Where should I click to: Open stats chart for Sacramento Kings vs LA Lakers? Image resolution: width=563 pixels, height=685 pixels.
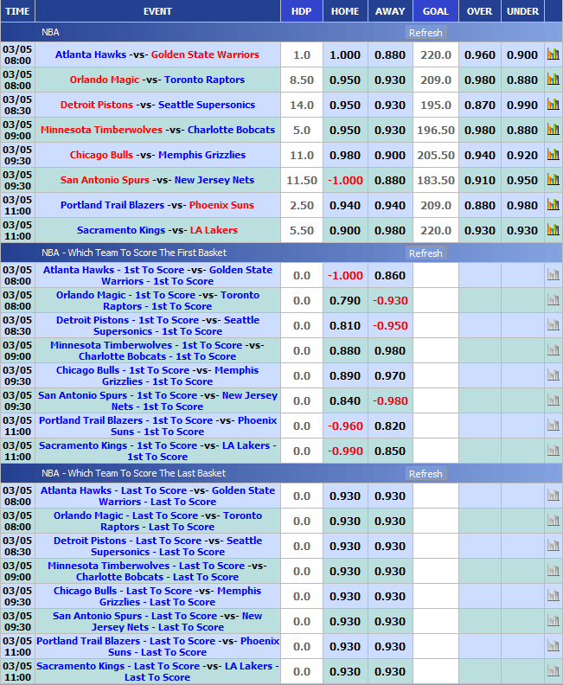pyautogui.click(x=553, y=229)
